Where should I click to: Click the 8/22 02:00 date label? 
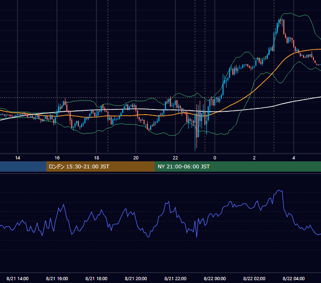(x=254, y=279)
